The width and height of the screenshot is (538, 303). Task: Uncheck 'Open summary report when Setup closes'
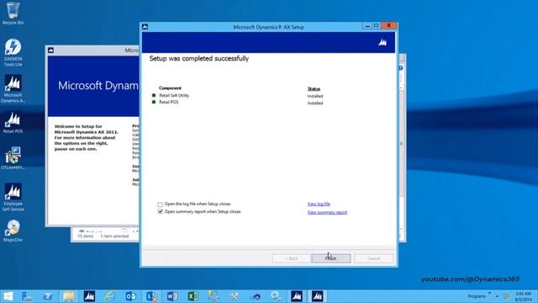(161, 212)
